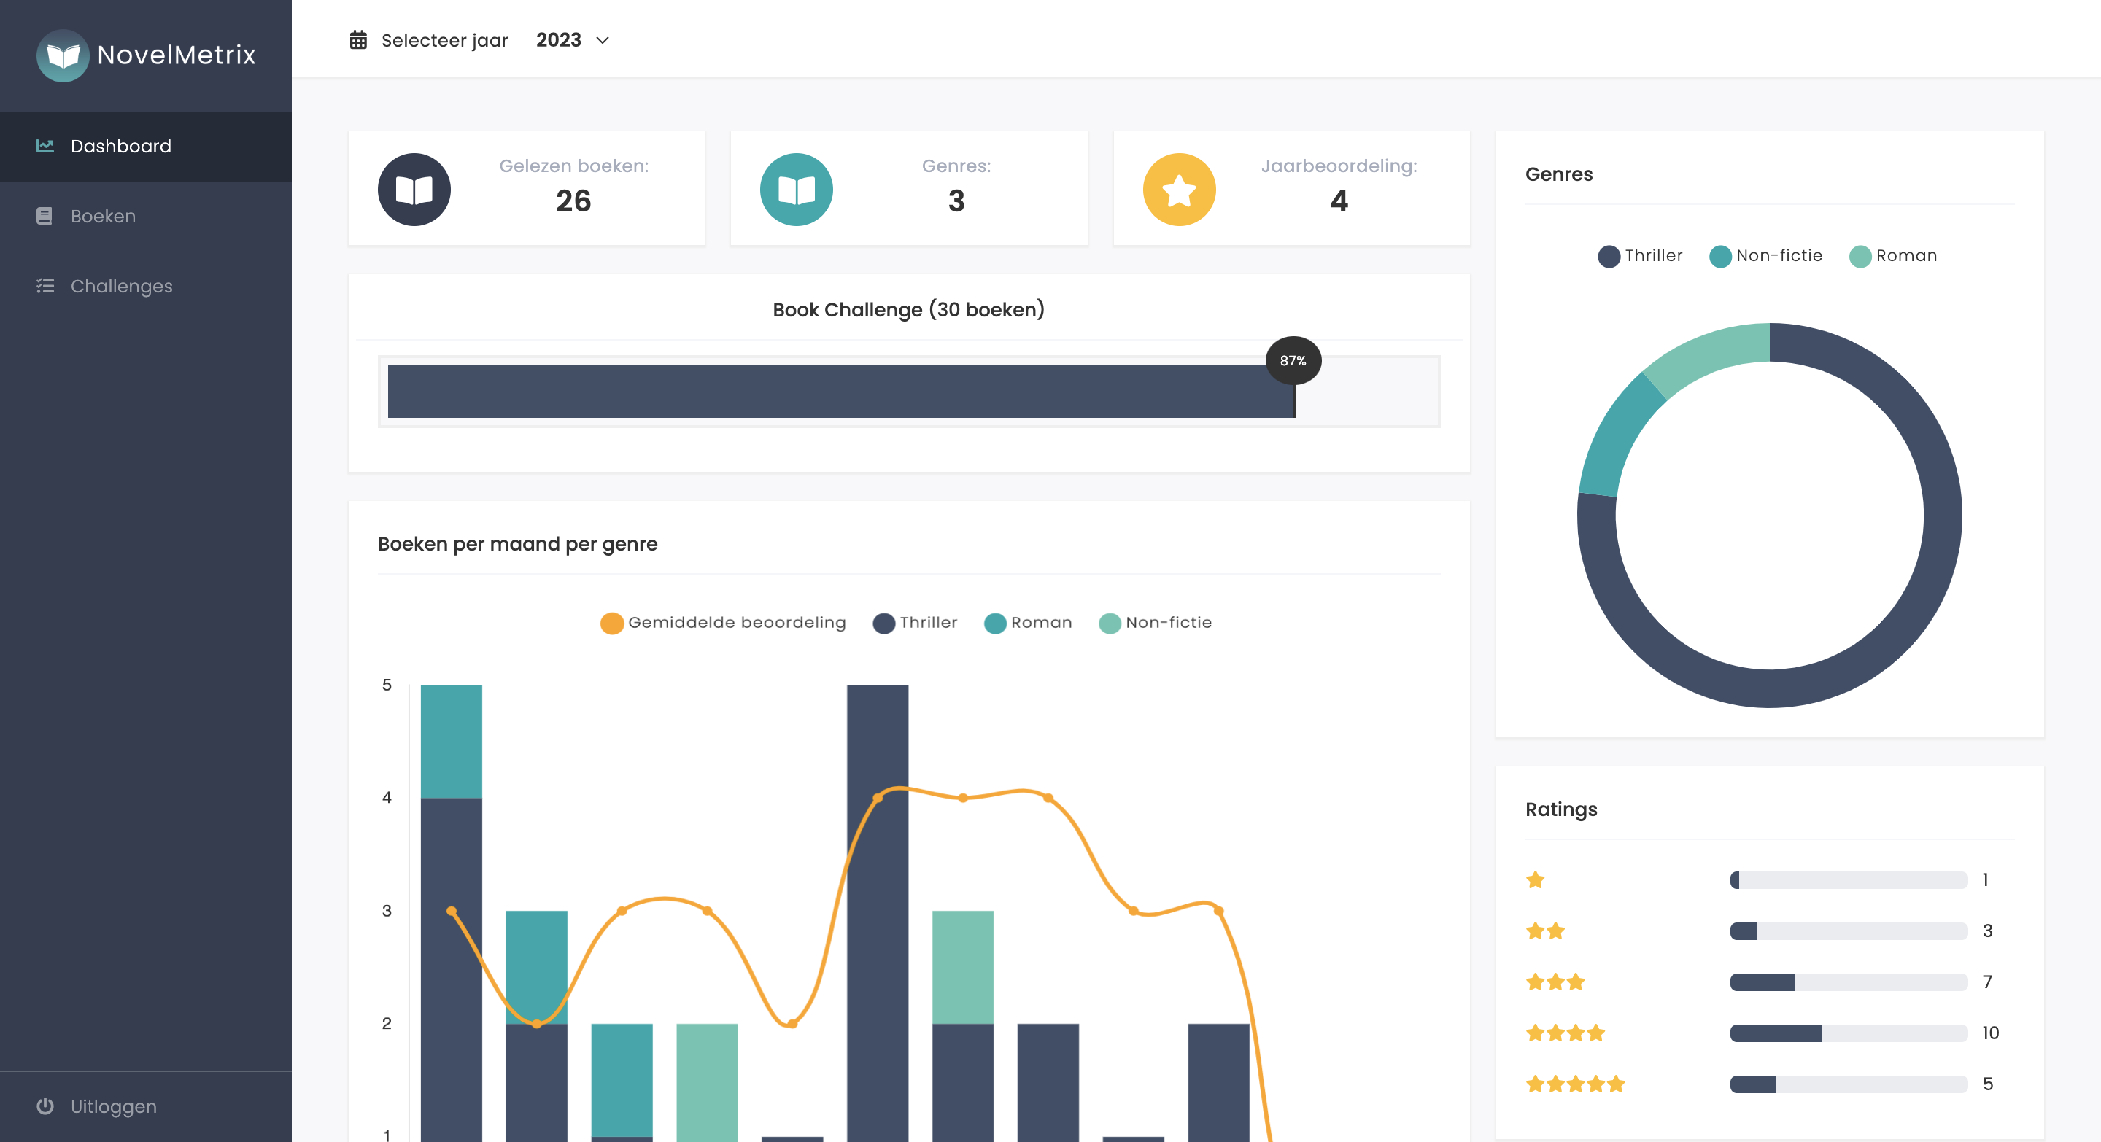Click the teal book icon for Genres card
This screenshot has height=1142, width=2101.
coord(796,189)
